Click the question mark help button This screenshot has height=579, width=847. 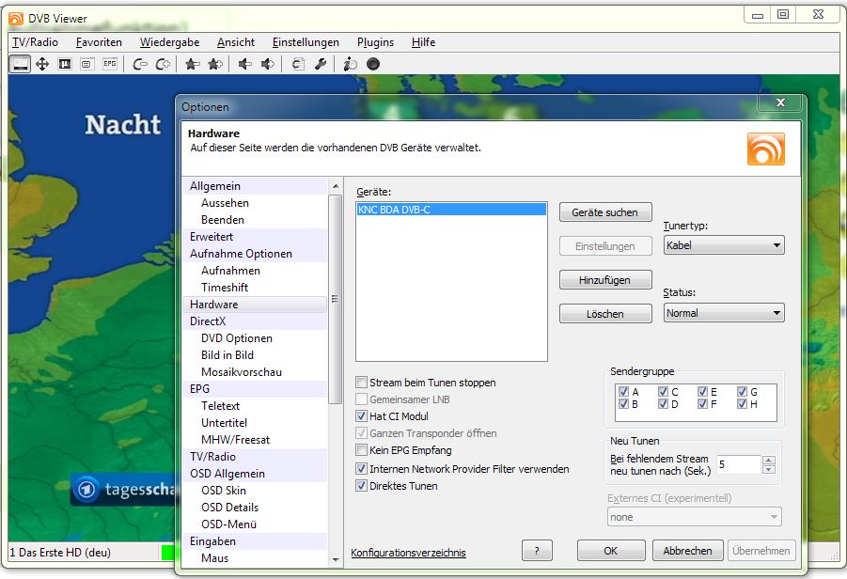pyautogui.click(x=537, y=551)
